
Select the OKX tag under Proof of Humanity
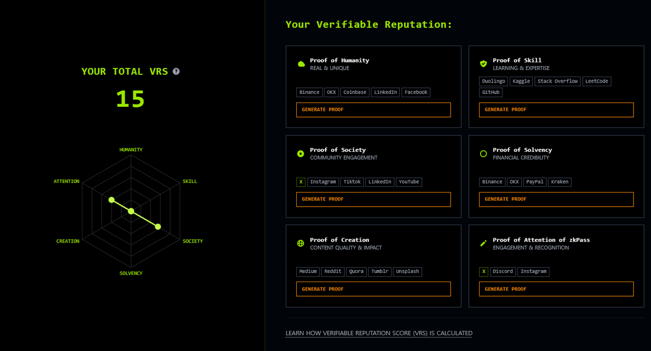pos(331,92)
